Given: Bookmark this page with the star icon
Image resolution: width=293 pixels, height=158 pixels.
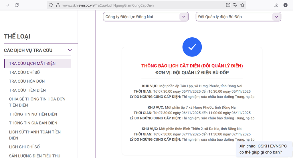Looking at the screenshot, I should pyautogui.click(x=242, y=5).
